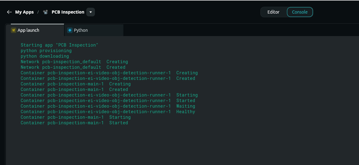This screenshot has height=165, width=359.
Task: Click the rocket icon on App launch tab
Action: click(14, 30)
